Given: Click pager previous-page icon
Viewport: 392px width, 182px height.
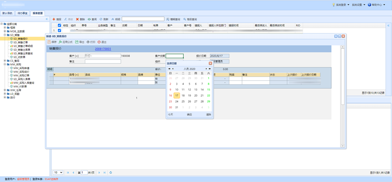Looking at the screenshot, I should (73, 173).
